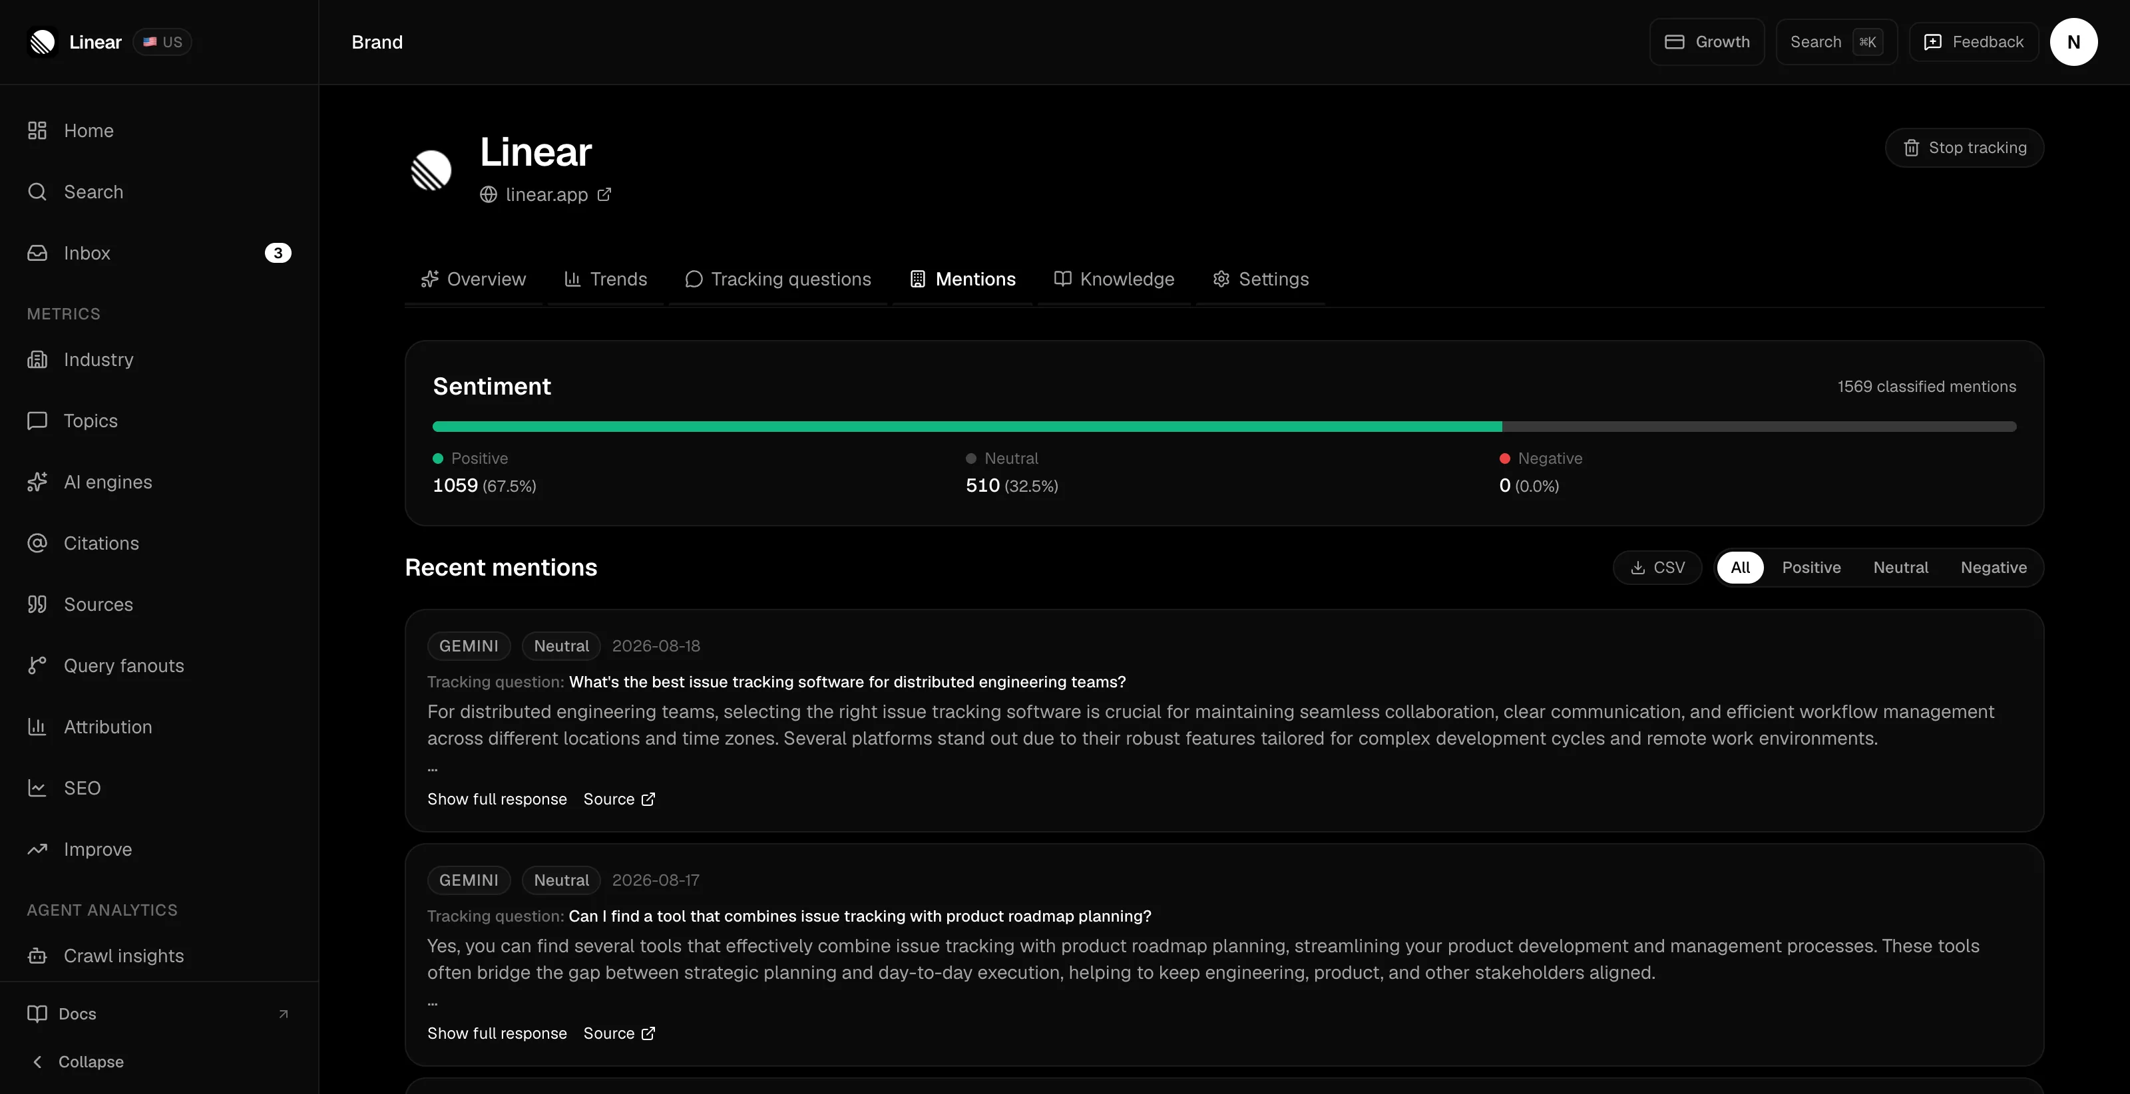The height and width of the screenshot is (1094, 2130).
Task: Click Neutral tag on the 2026-08-18 mention
Action: pos(561,645)
